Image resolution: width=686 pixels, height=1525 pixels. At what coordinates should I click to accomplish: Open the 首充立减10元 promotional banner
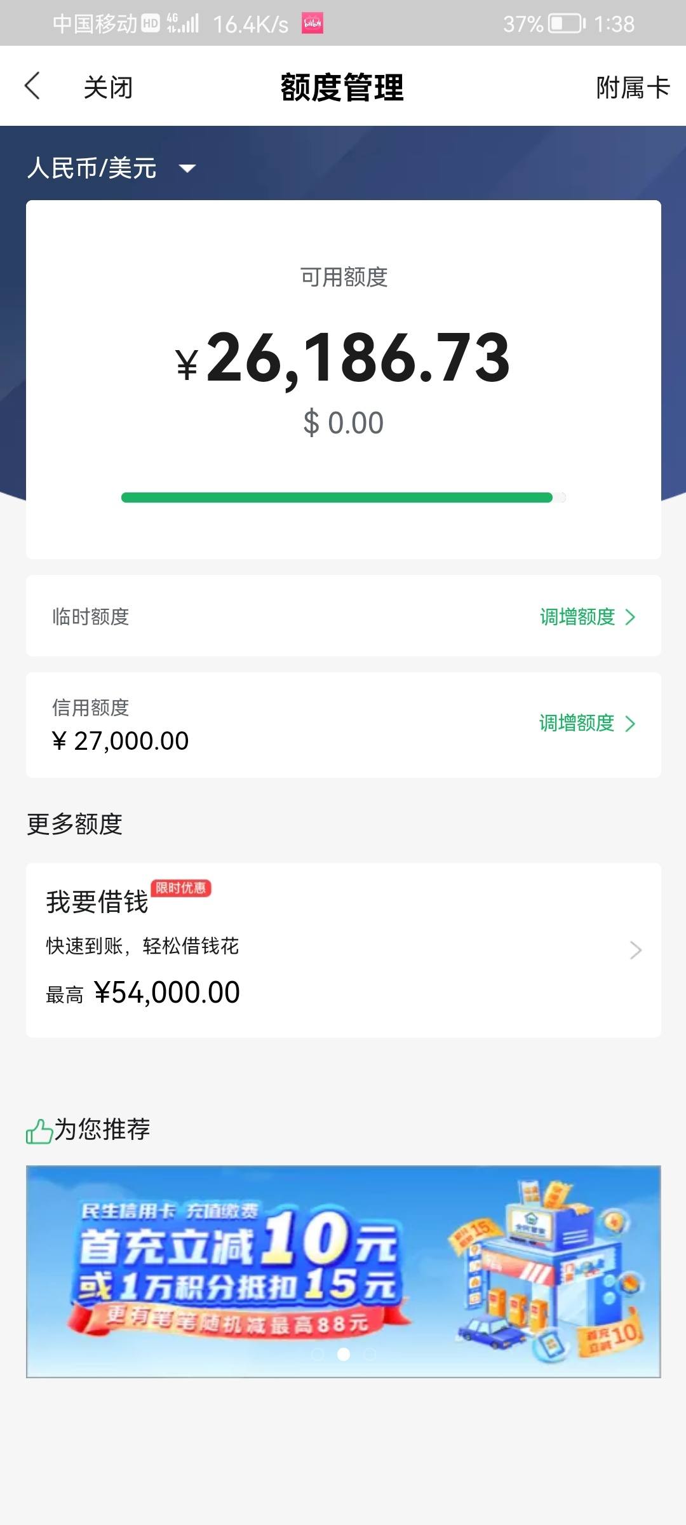click(x=343, y=1271)
